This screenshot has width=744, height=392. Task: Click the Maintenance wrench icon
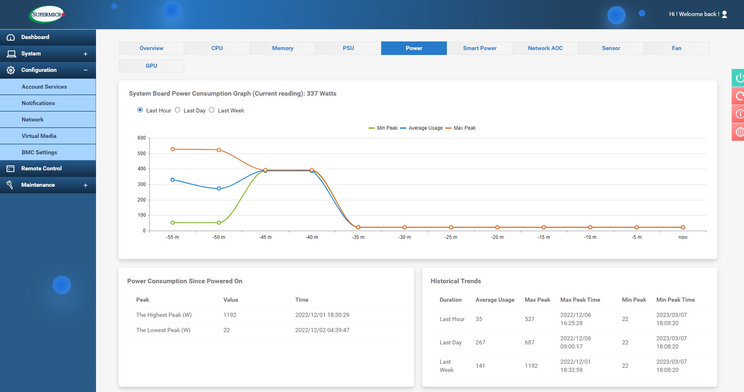click(x=10, y=185)
